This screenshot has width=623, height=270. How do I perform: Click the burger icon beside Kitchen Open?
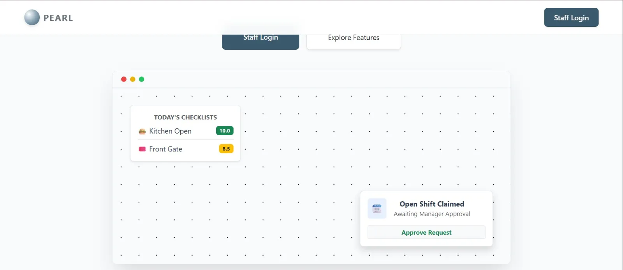coord(142,131)
